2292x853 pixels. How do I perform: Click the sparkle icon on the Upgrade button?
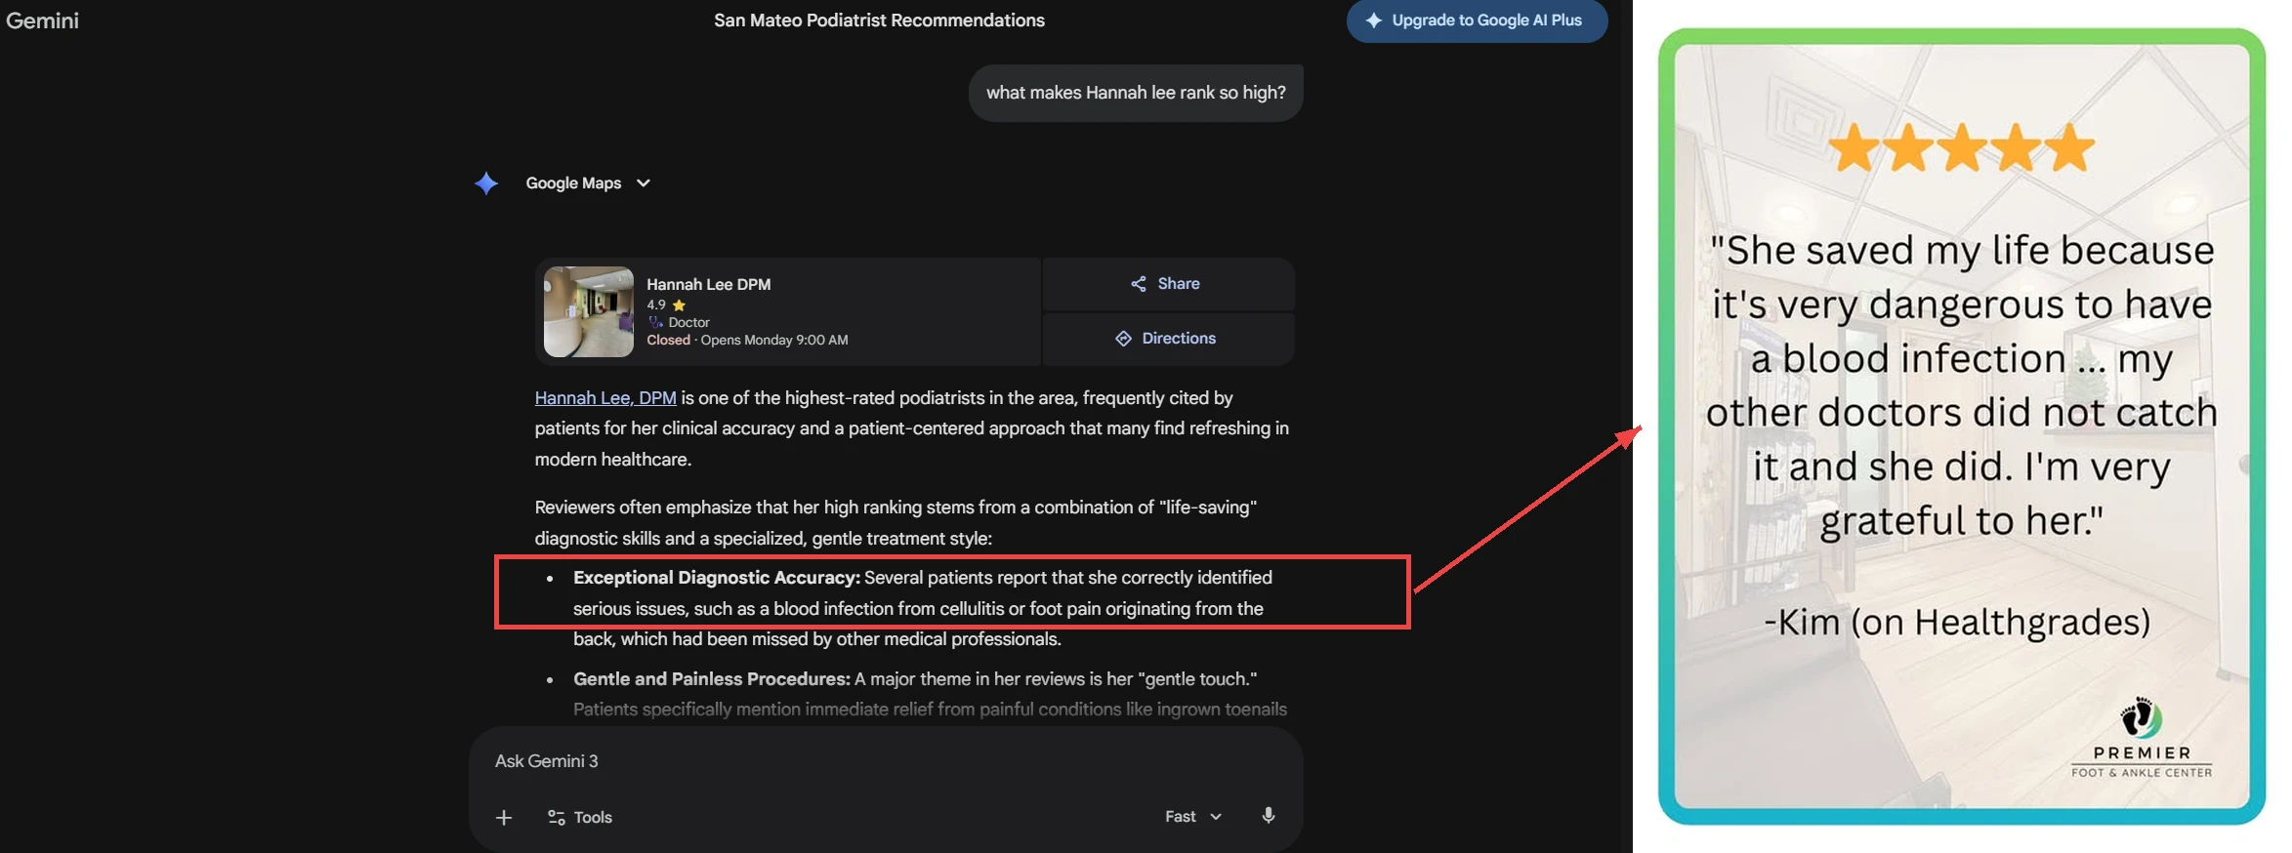click(1373, 20)
